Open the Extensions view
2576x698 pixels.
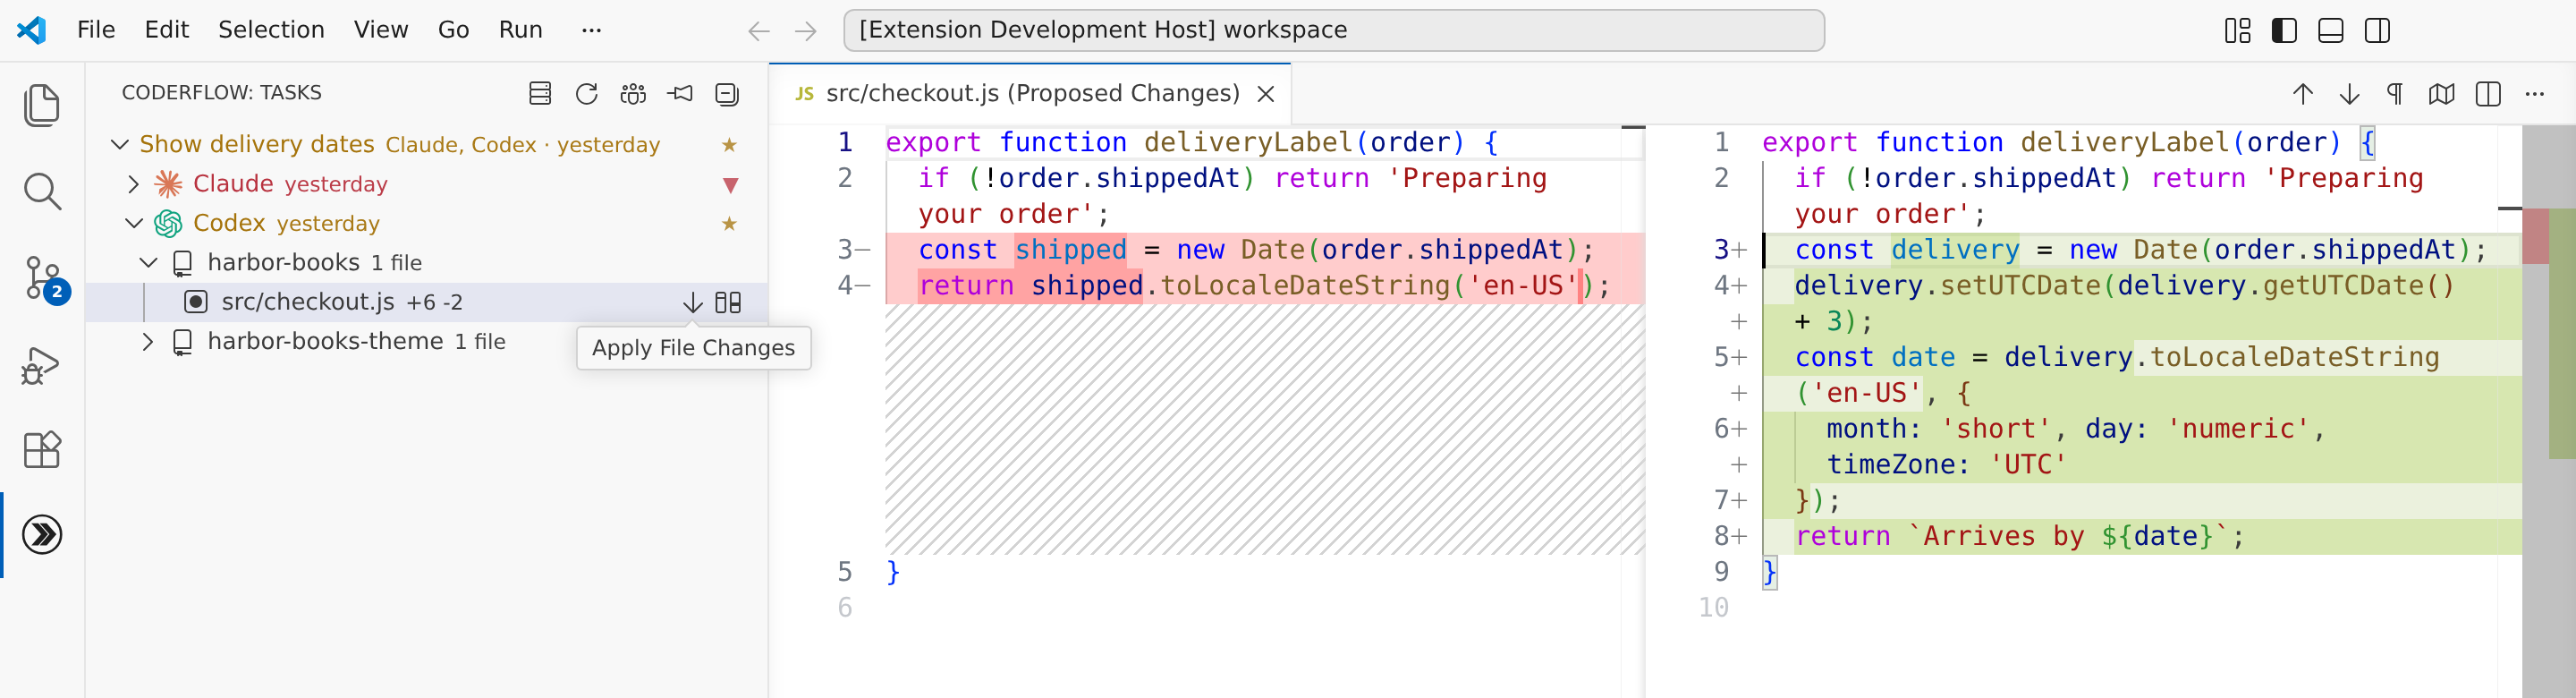(42, 450)
